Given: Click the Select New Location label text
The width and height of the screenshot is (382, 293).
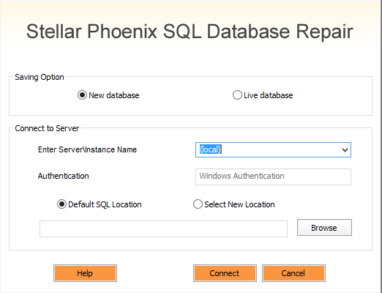Looking at the screenshot, I should click(239, 204).
